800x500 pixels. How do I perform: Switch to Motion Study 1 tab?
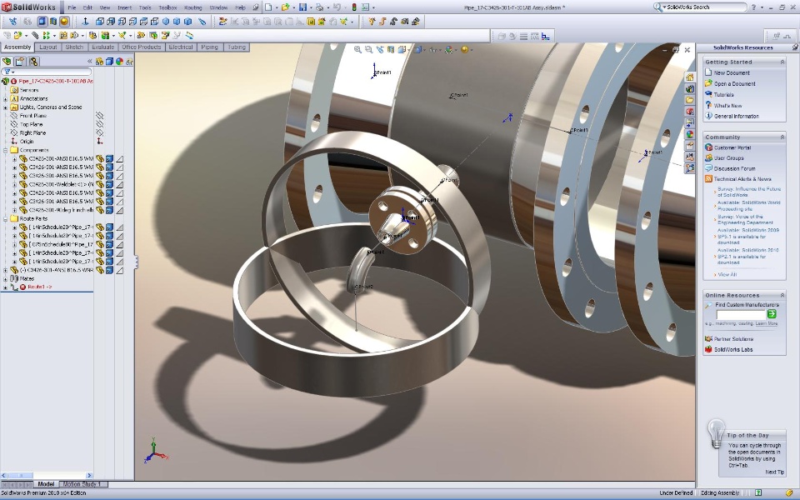pos(82,483)
